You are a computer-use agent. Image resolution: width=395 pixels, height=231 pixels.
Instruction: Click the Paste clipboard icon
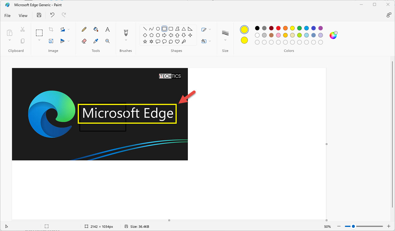(10, 33)
